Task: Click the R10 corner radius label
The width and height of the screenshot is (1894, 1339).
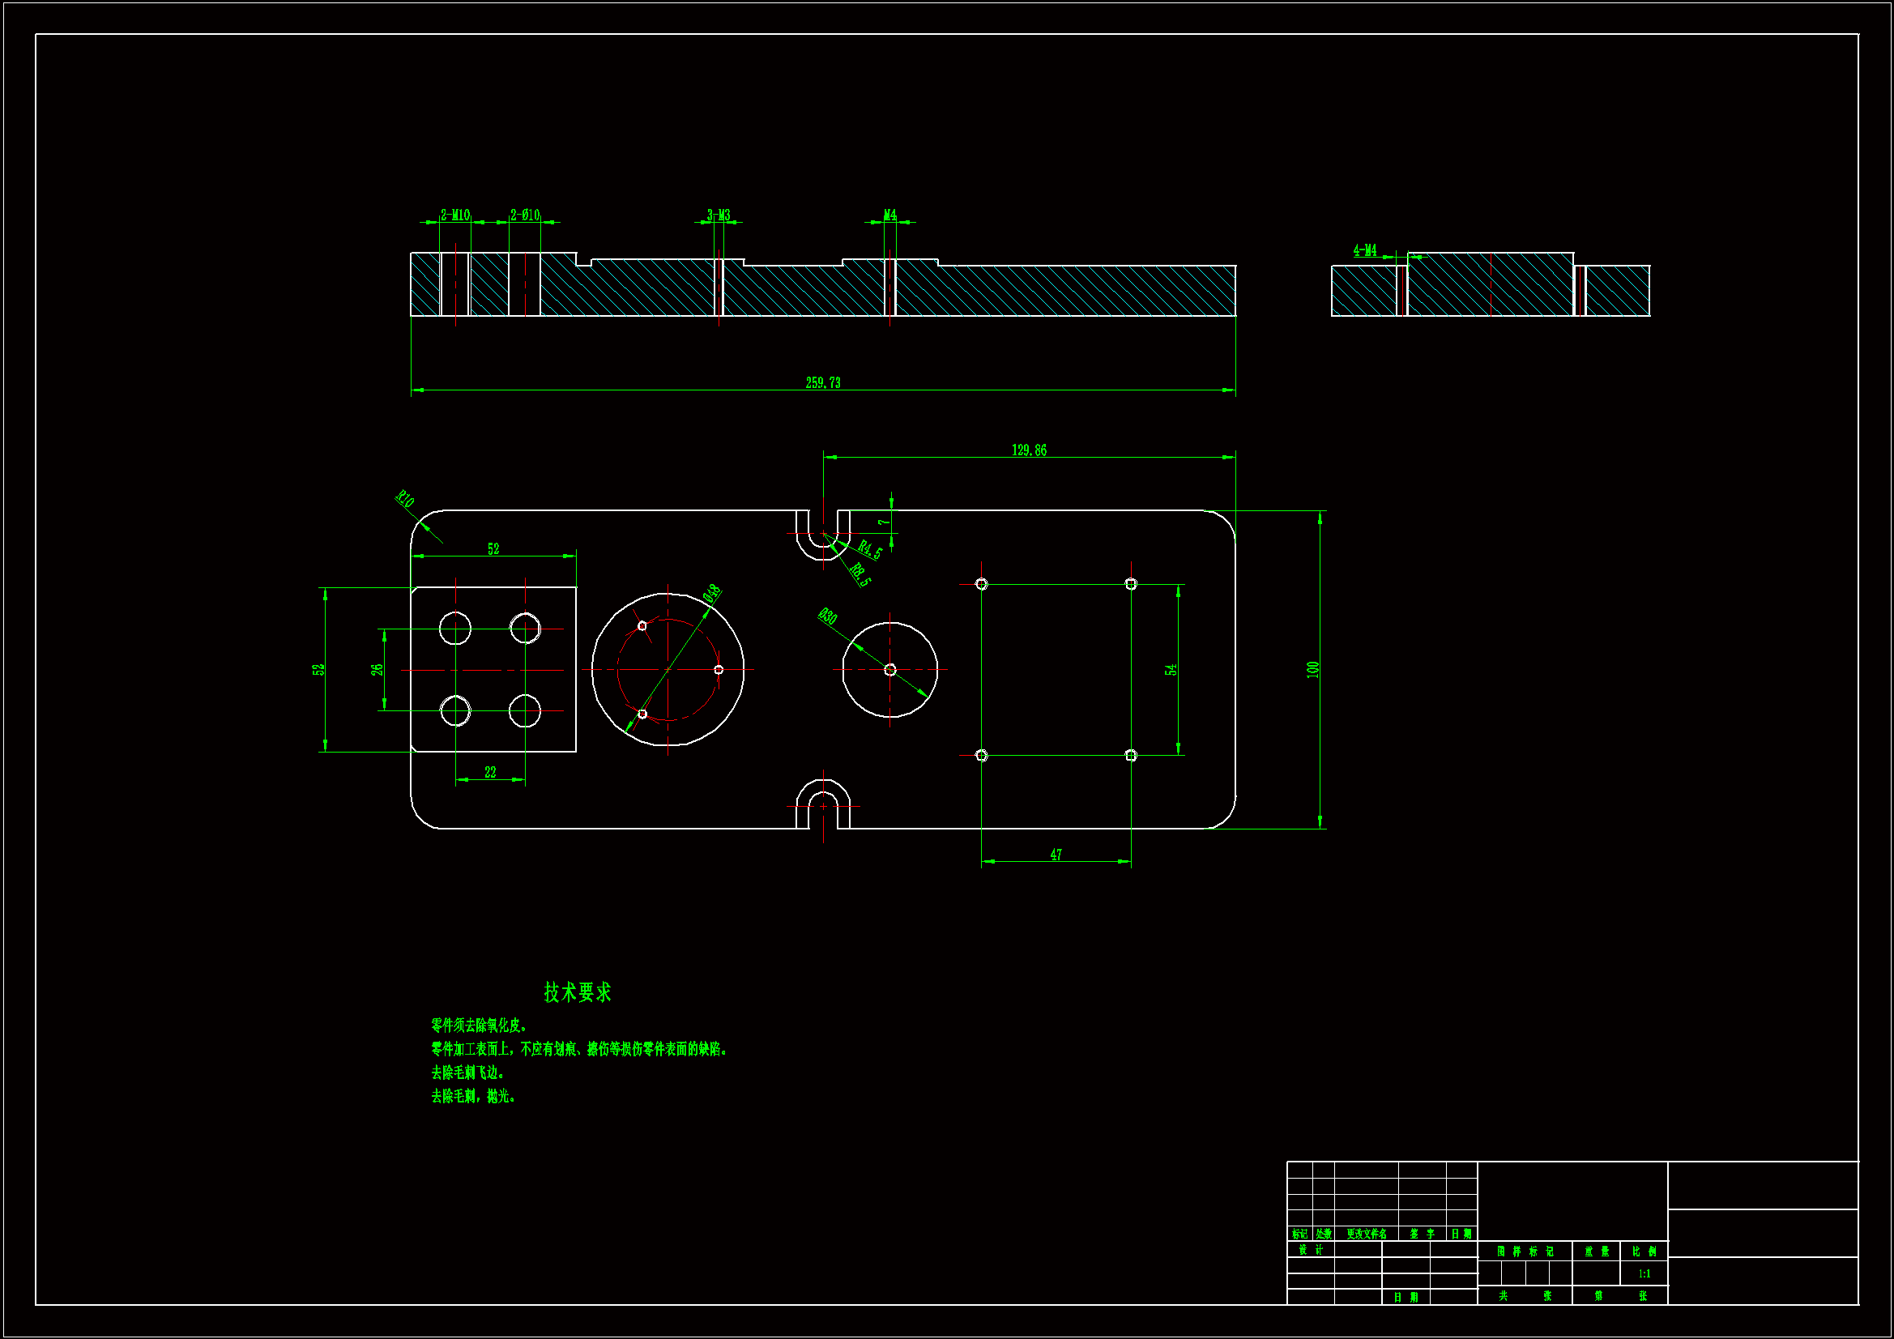Action: tap(404, 499)
